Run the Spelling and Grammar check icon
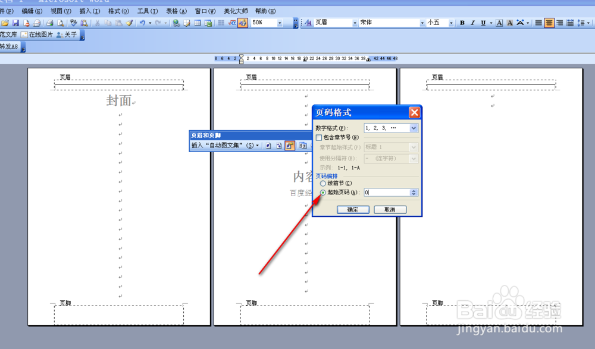The height and width of the screenshot is (349, 595). [x=74, y=23]
